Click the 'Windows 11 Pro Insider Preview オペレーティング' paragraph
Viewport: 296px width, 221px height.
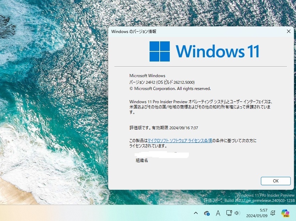click(x=201, y=107)
